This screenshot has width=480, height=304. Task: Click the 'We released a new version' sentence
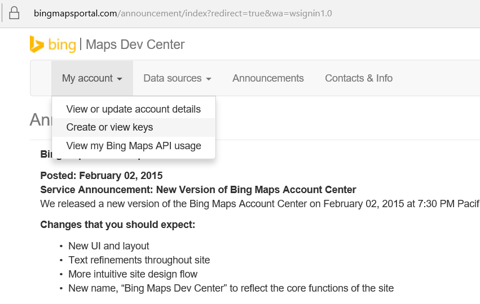point(260,204)
